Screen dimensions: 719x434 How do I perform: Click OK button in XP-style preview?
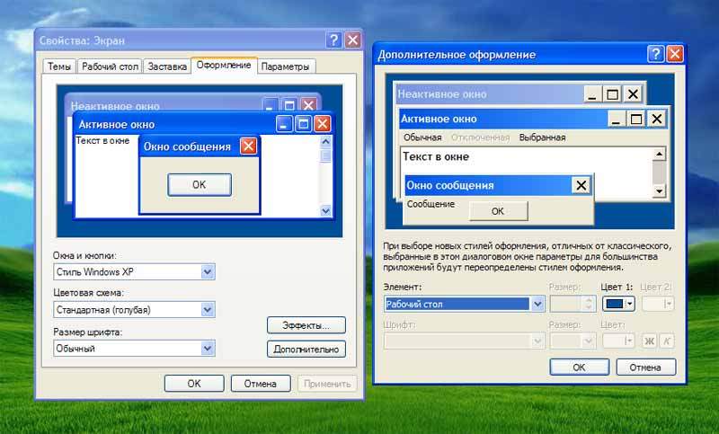(x=200, y=185)
